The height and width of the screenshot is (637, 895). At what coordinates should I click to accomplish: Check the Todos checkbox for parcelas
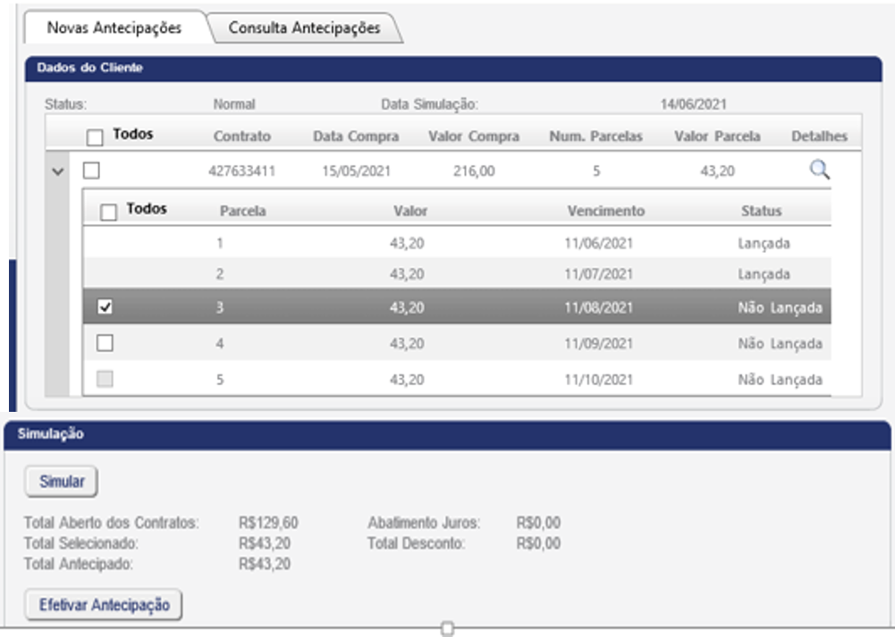point(108,213)
